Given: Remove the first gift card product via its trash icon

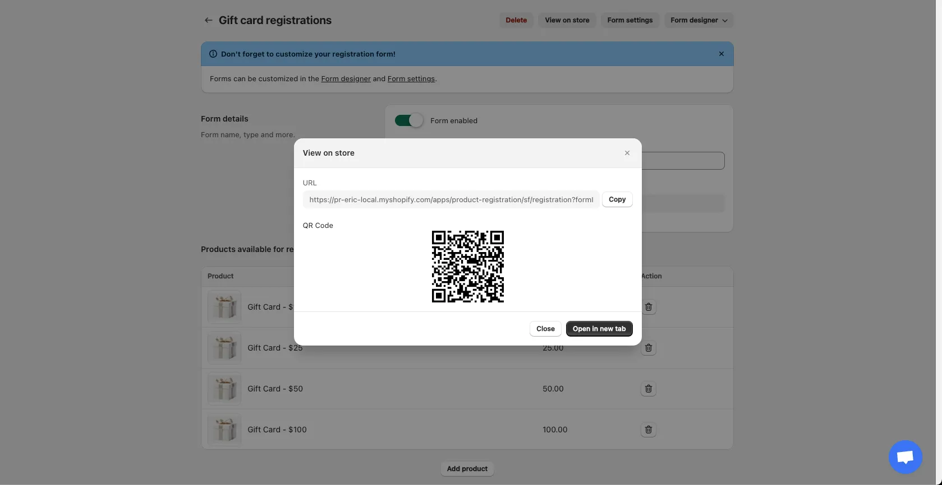Looking at the screenshot, I should pyautogui.click(x=649, y=307).
